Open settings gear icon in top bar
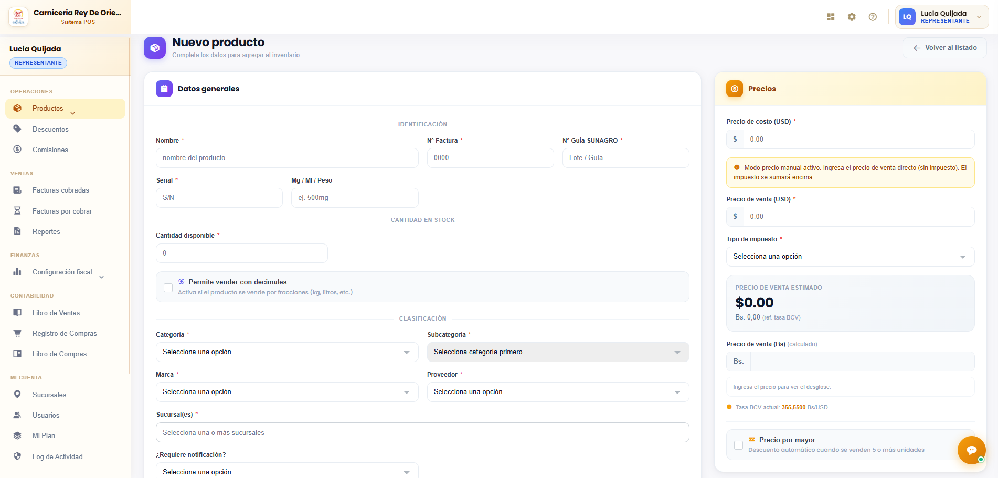The width and height of the screenshot is (998, 478). point(852,17)
